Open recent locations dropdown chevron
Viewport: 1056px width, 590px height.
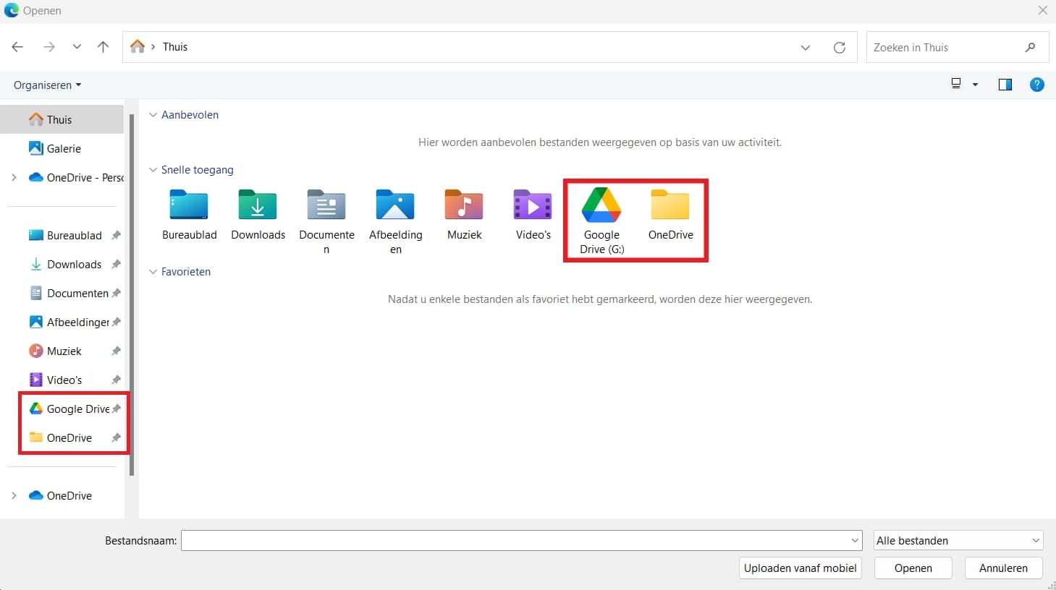tap(77, 47)
